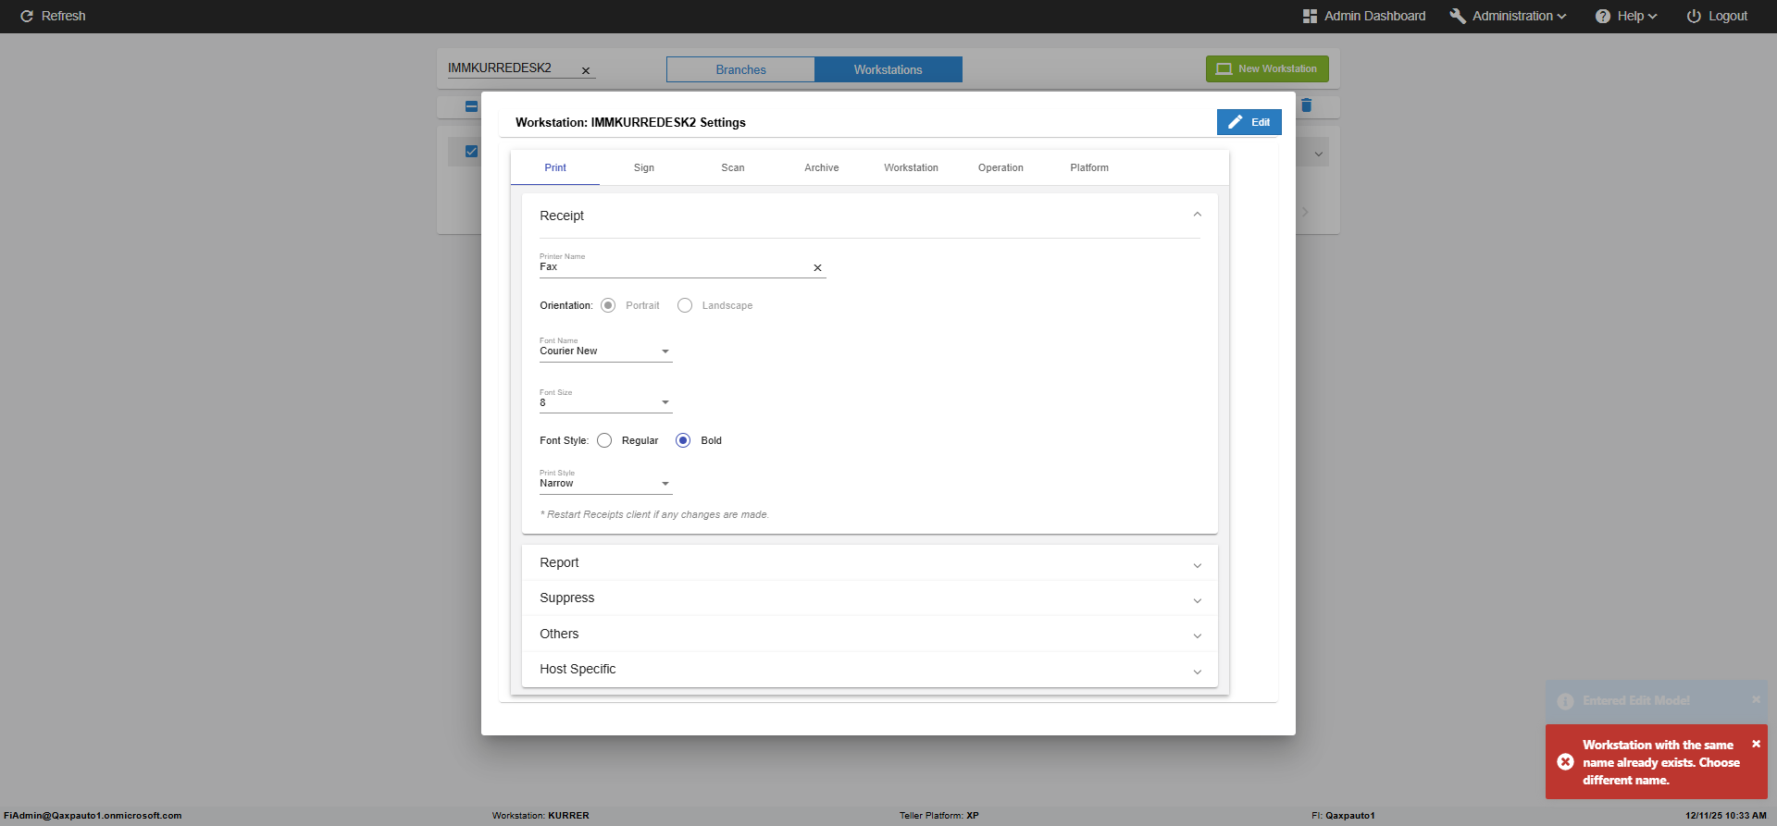Click the Help question mark icon
Screen dimensions: 1777x826
pos(1603,16)
